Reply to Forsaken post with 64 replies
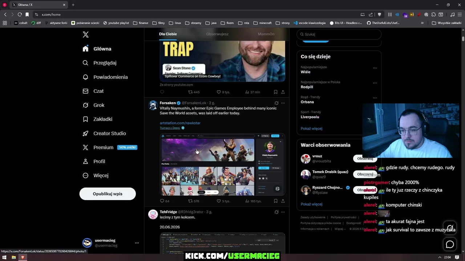This screenshot has width=465, height=261. coord(165,201)
